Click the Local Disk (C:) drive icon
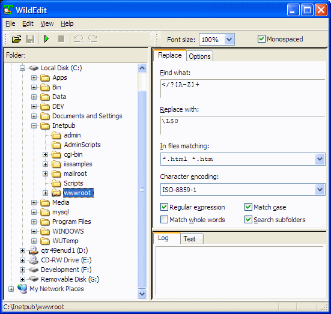This screenshot has height=314, width=331. click(34, 68)
